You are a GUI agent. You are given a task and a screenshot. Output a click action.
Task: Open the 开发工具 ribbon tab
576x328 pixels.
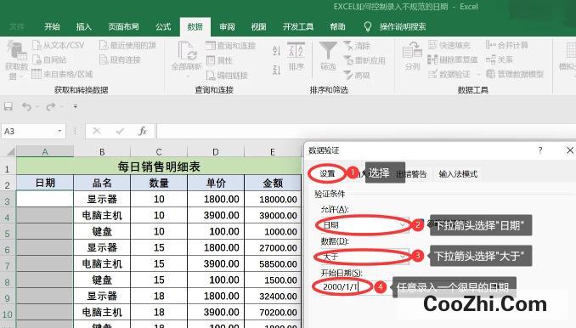(298, 26)
